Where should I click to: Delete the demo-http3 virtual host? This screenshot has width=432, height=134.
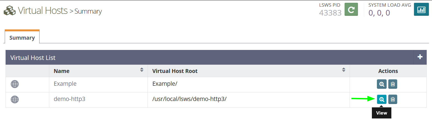(x=393, y=99)
